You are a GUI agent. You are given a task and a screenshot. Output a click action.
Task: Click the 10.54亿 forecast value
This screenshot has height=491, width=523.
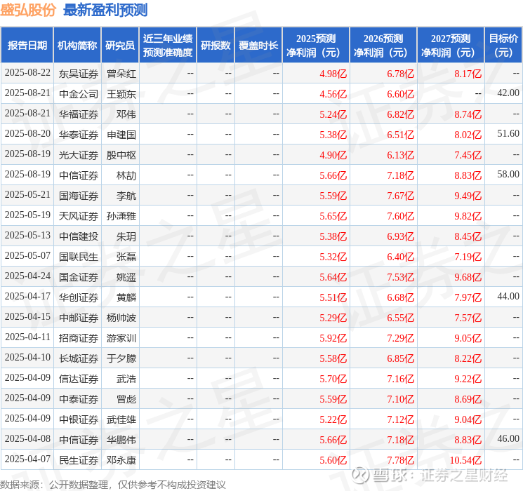click(x=465, y=460)
